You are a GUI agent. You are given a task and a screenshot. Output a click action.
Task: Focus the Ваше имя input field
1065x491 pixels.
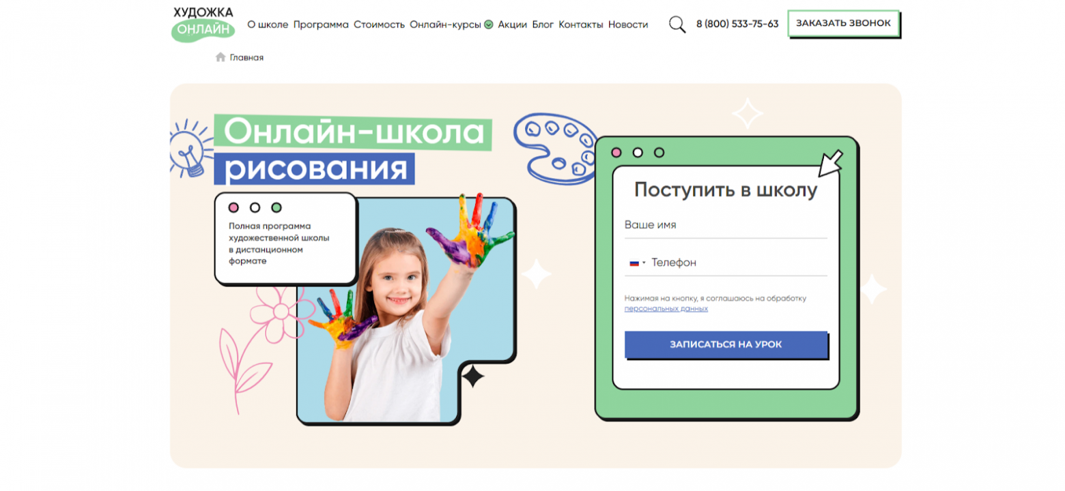[726, 225]
